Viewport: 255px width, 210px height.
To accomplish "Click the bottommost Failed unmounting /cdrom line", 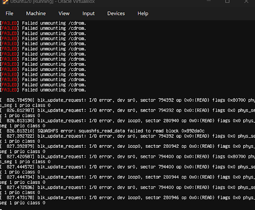I will [43, 90].
